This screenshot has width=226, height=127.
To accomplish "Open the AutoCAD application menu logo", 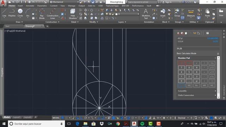I will pyautogui.click(x=3, y=3).
